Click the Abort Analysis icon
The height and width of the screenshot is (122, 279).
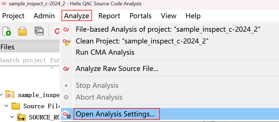pyautogui.click(x=66, y=97)
